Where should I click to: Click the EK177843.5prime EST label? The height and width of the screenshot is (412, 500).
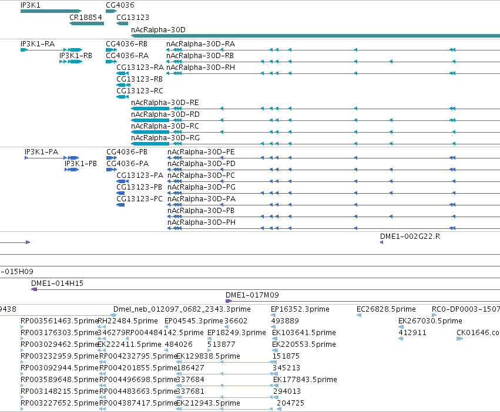click(305, 380)
